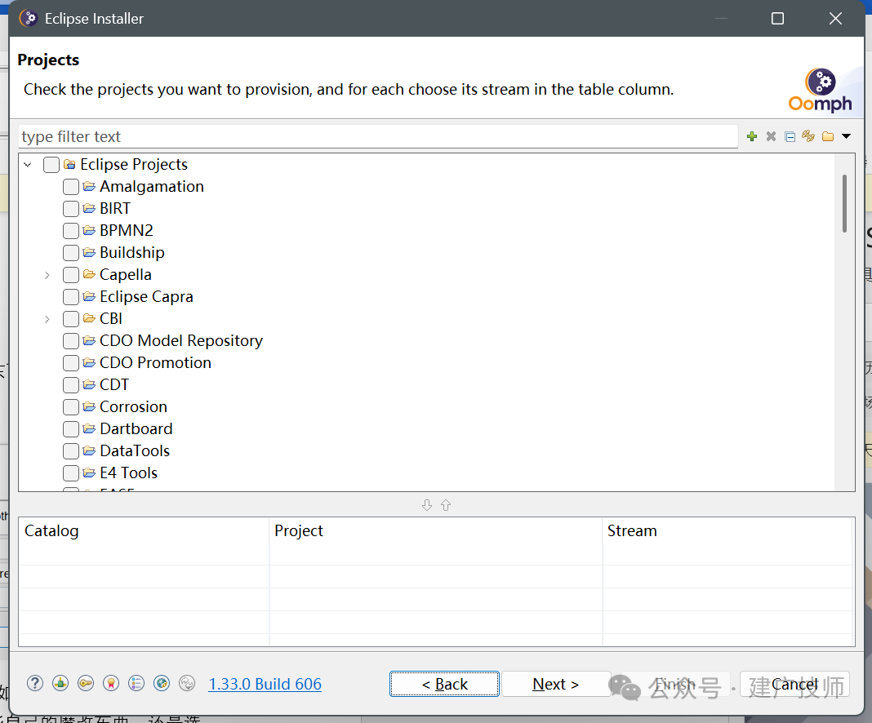
Task: Click the gold refresh catalogs icon
Action: 808,136
